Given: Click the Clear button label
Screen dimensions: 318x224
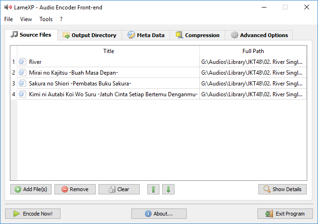Looking at the screenshot, I should point(123,189).
